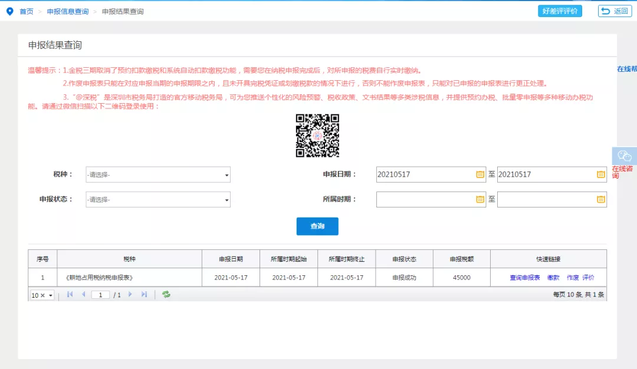Open the calendar picker for 所属时期 start date
This screenshot has width=637, height=369.
tap(479, 199)
